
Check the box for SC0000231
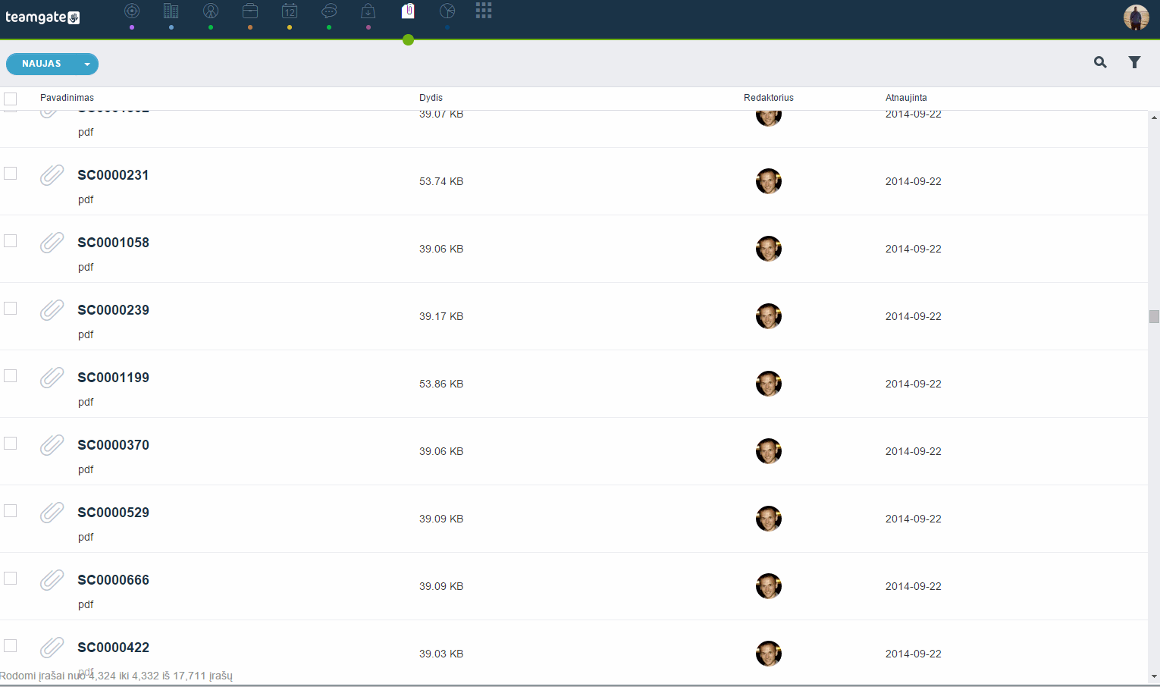click(x=10, y=173)
